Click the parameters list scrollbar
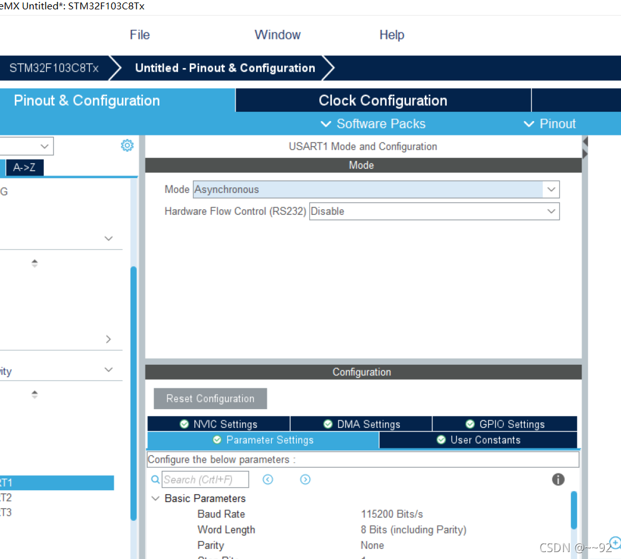The width and height of the screenshot is (621, 559). (x=574, y=510)
